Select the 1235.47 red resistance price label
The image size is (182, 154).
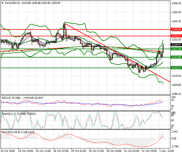tap(176, 36)
